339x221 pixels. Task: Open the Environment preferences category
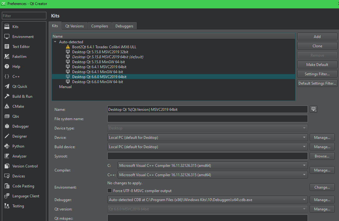point(24,36)
